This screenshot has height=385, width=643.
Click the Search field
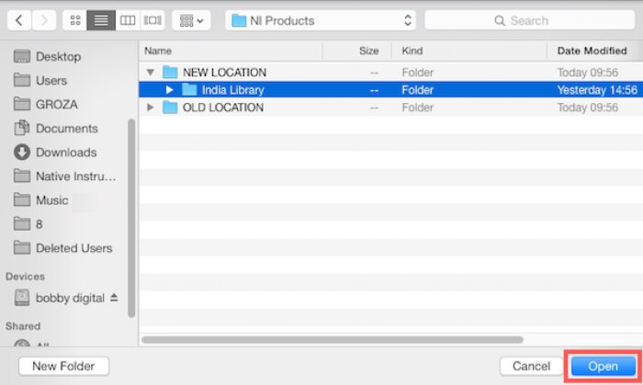click(529, 20)
